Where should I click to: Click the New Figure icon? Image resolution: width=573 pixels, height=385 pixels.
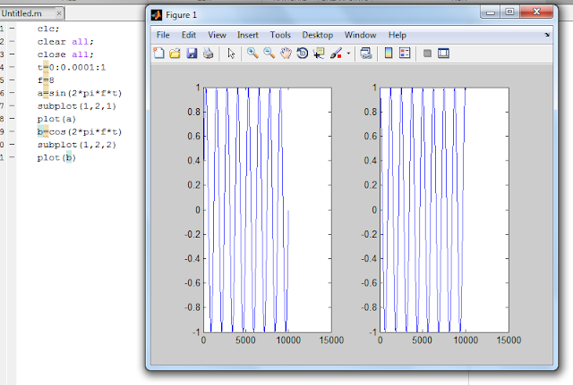click(158, 54)
